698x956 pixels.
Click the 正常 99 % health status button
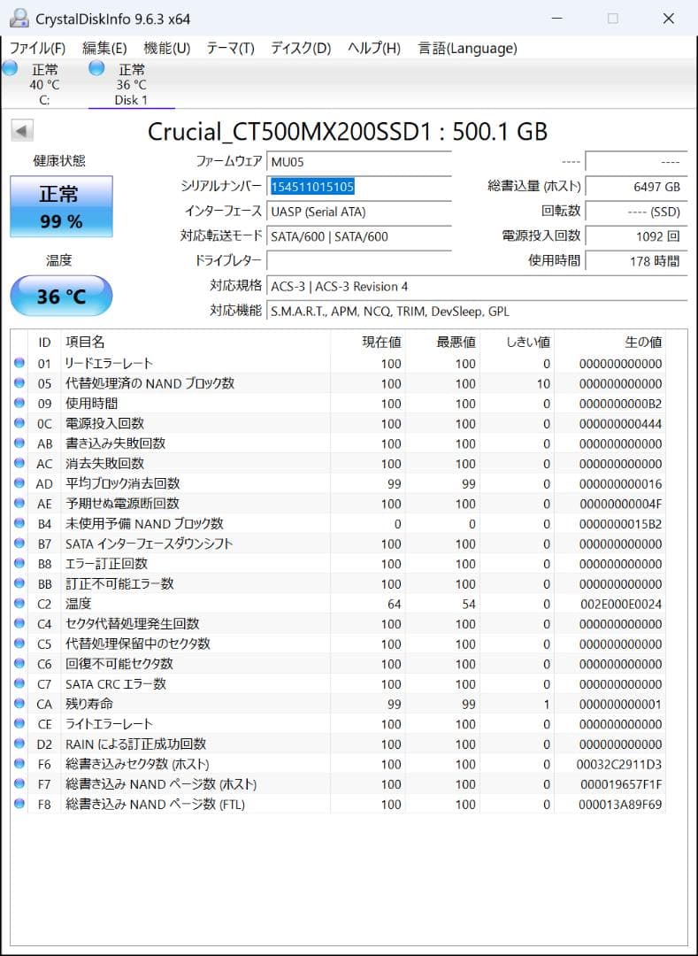click(62, 206)
